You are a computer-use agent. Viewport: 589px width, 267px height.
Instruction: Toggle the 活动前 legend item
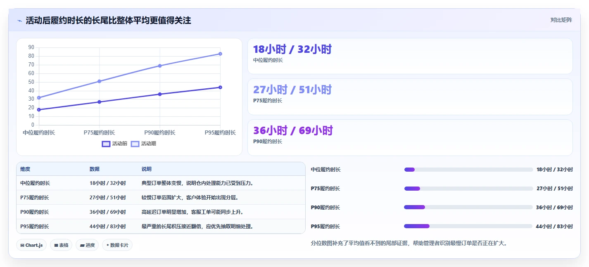pos(114,144)
